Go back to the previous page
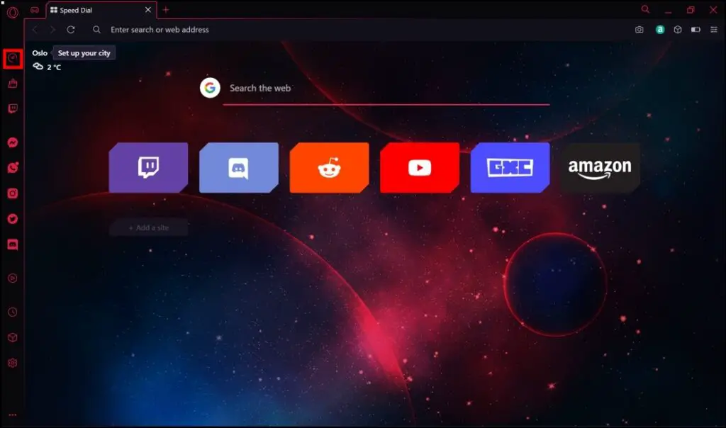Image resolution: width=726 pixels, height=428 pixels. click(35, 30)
